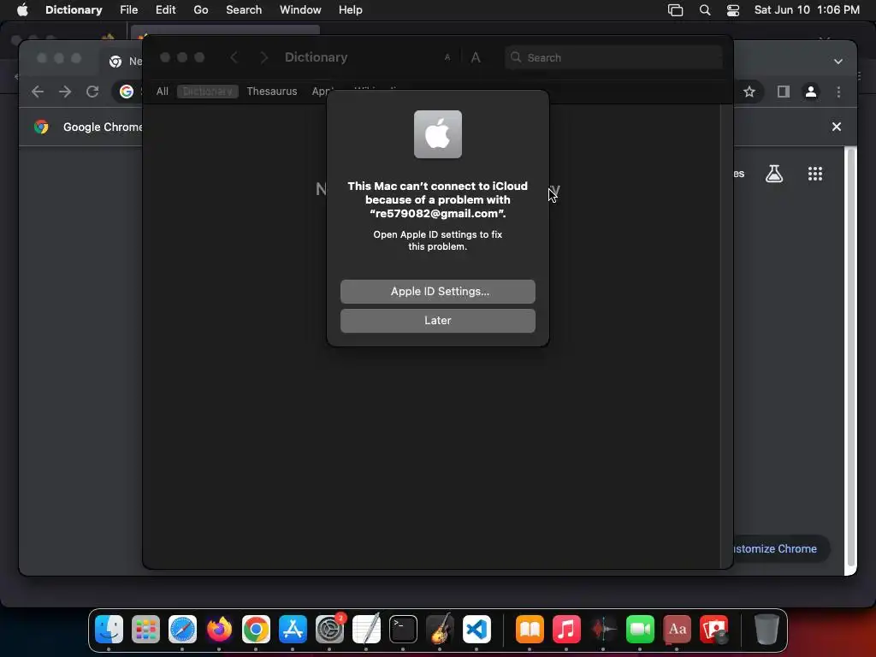Open Visual Studio Code from the Dock
Image resolution: width=876 pixels, height=657 pixels.
[x=476, y=630]
